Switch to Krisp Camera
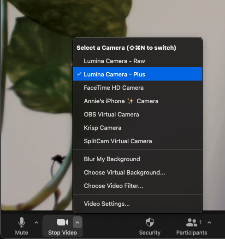 coord(138,128)
